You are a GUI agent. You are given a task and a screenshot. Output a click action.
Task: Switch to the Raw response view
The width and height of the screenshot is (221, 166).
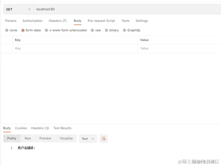(x=28, y=138)
